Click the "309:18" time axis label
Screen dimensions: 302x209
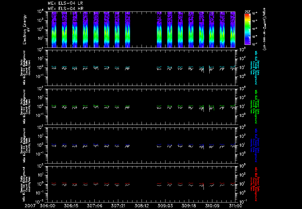(x=188, y=206)
